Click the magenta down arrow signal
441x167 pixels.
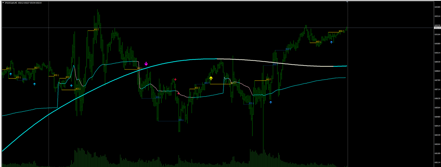(x=146, y=64)
